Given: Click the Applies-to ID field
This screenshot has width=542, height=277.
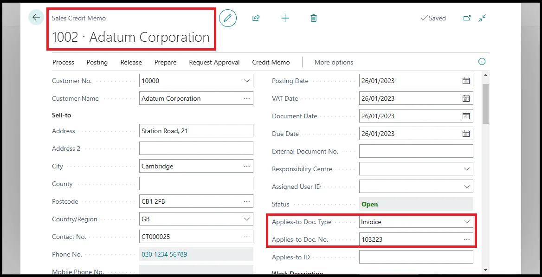Looking at the screenshot, I should tap(416, 257).
